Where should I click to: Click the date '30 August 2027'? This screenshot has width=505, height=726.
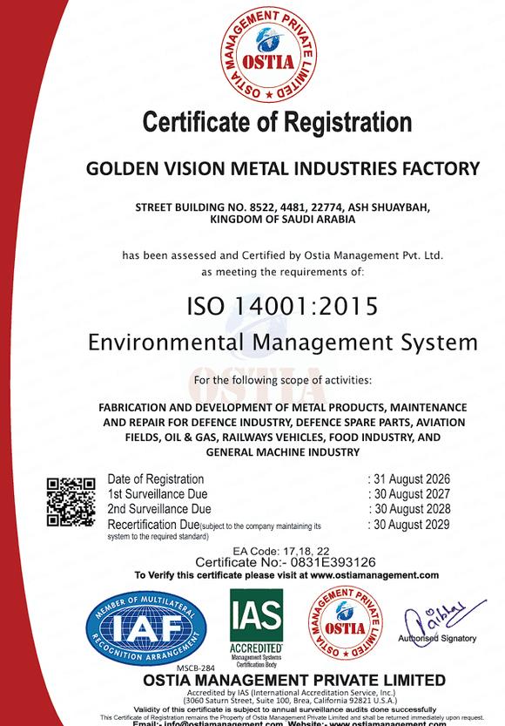[x=412, y=494]
